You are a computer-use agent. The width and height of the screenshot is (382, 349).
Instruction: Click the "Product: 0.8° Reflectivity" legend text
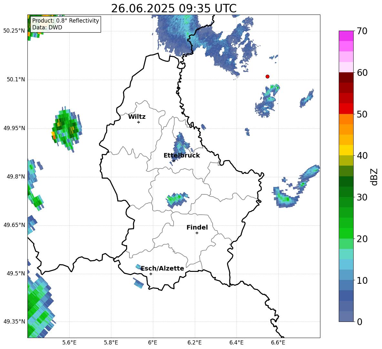(x=65, y=21)
